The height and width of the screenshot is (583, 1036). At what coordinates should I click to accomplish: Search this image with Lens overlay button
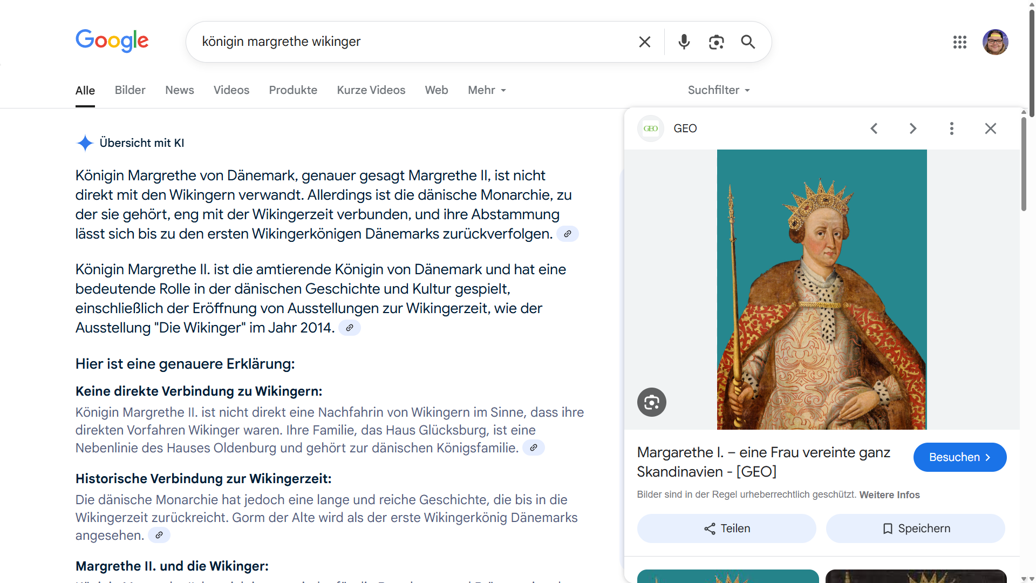(652, 402)
